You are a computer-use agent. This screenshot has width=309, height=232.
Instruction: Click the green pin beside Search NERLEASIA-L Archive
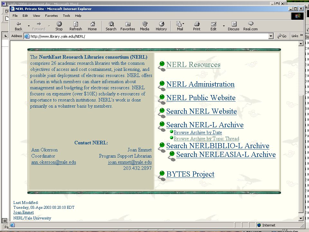(172, 156)
